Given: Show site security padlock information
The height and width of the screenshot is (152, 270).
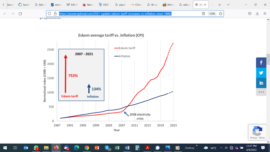Looking at the screenshot, I should pyautogui.click(x=55, y=14).
